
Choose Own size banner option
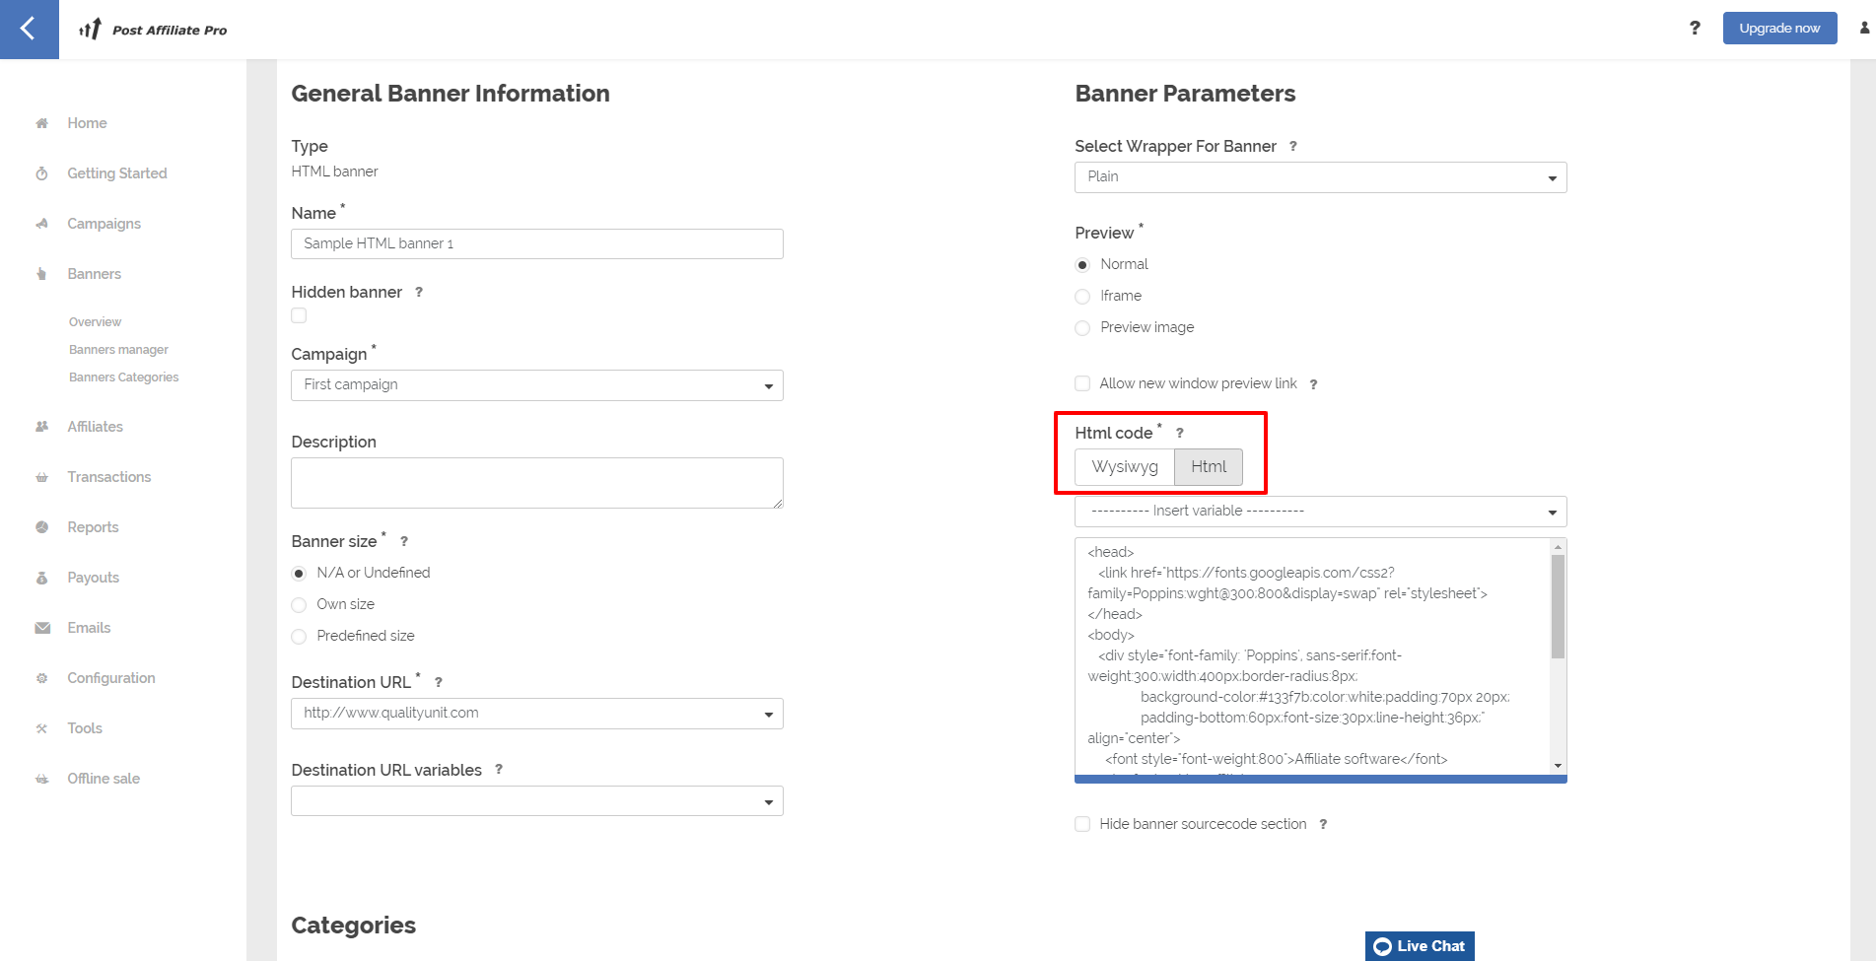click(299, 605)
